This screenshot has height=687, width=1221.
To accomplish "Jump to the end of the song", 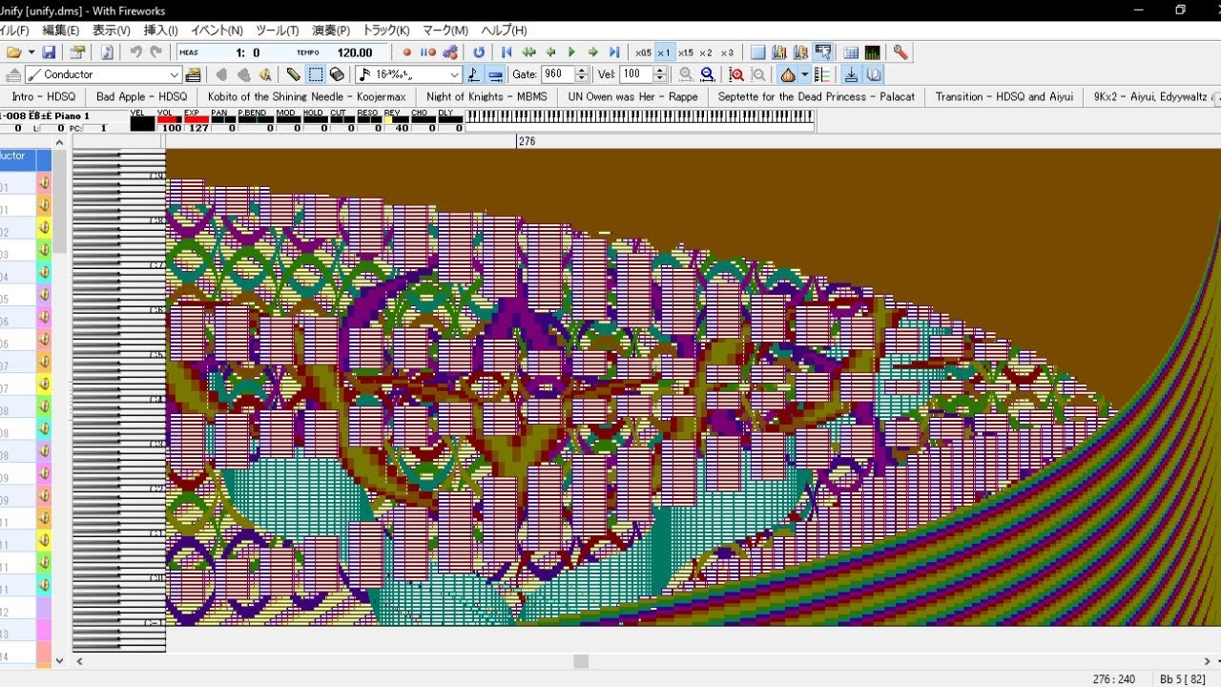I will click(614, 52).
